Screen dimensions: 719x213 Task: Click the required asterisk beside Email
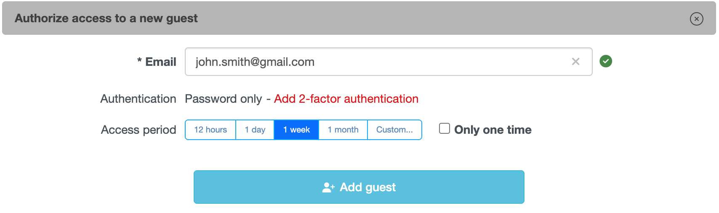(139, 61)
